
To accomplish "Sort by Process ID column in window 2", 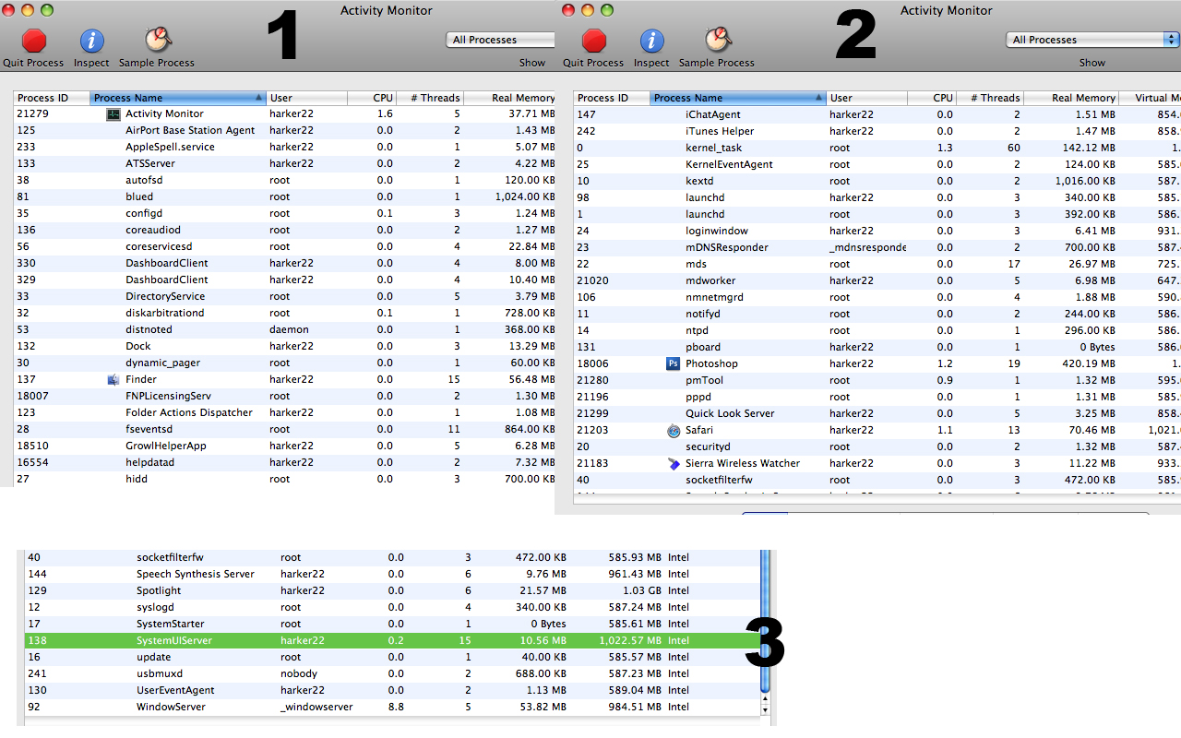I will [x=612, y=98].
